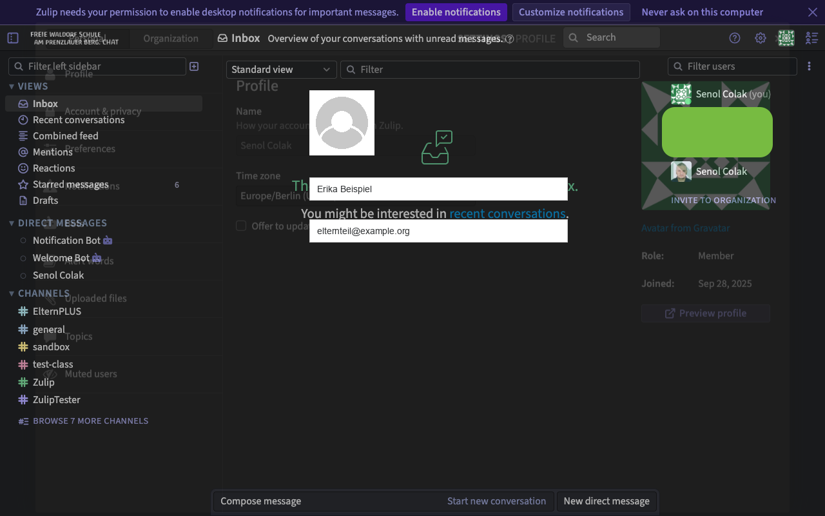The height and width of the screenshot is (516, 825).
Task: Click the Combined feed lines icon
Action: pos(23,136)
